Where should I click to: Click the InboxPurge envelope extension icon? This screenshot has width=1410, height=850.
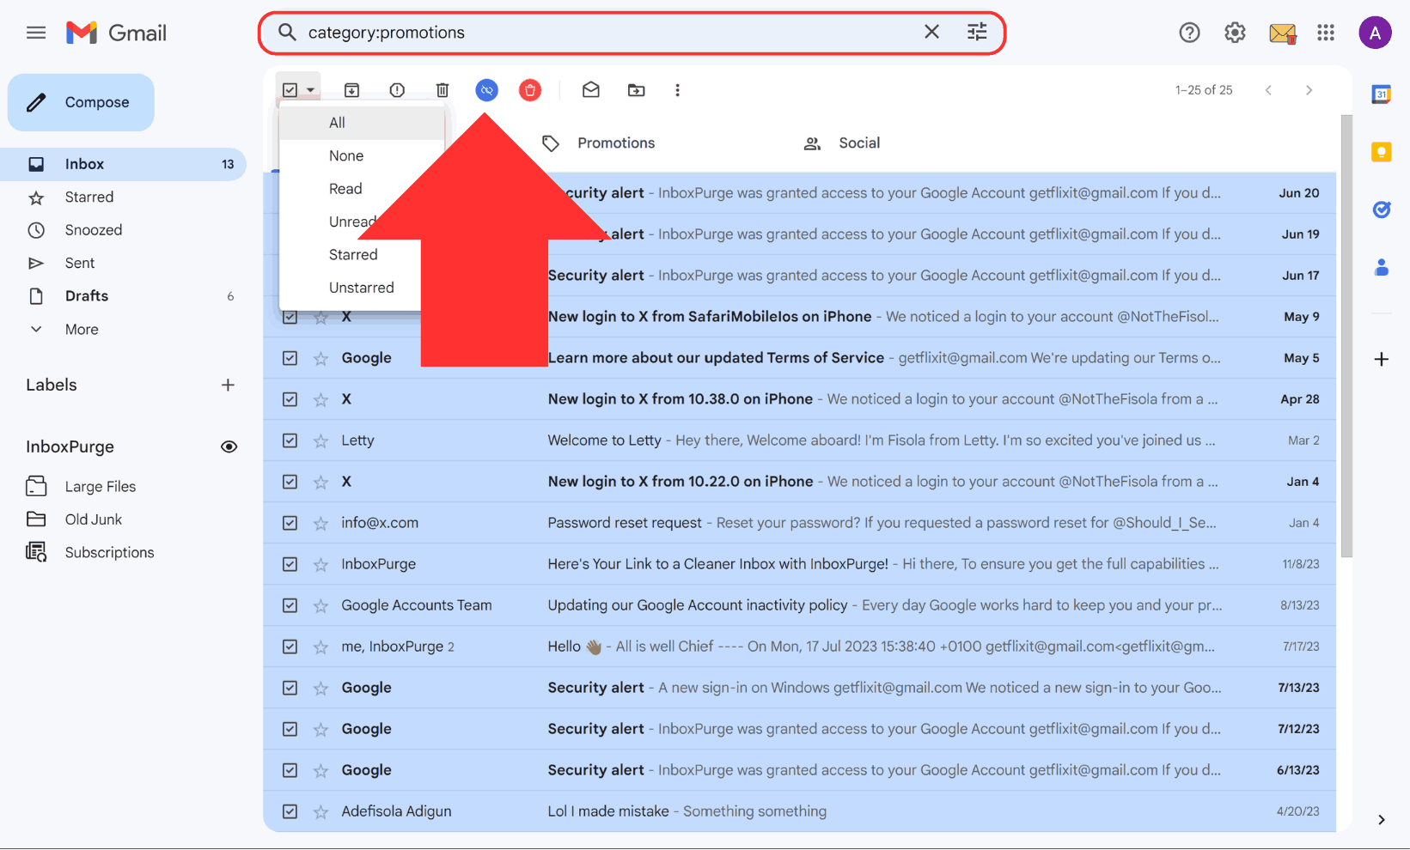tap(1282, 33)
